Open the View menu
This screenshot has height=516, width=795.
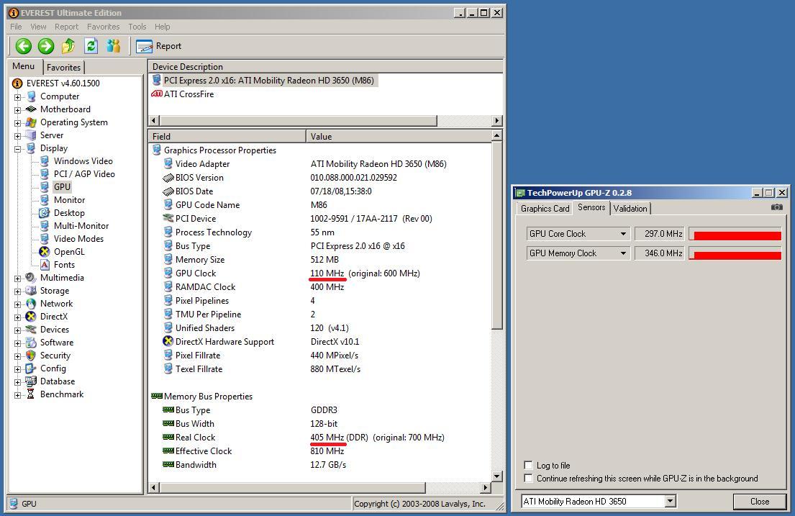coord(39,27)
